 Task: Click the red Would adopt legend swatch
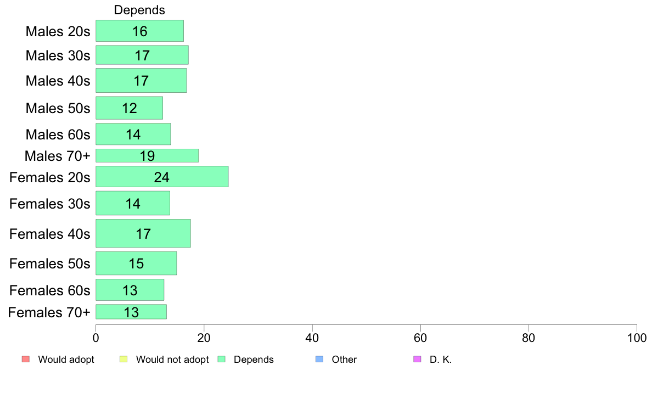[x=26, y=359]
